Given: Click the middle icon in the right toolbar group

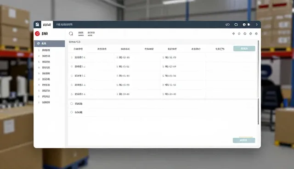Looking at the screenshot, I should 245,34.
